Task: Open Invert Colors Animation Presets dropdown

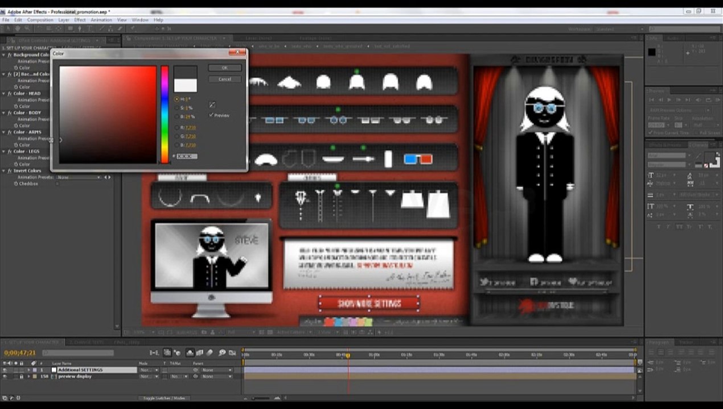Action: (x=79, y=177)
